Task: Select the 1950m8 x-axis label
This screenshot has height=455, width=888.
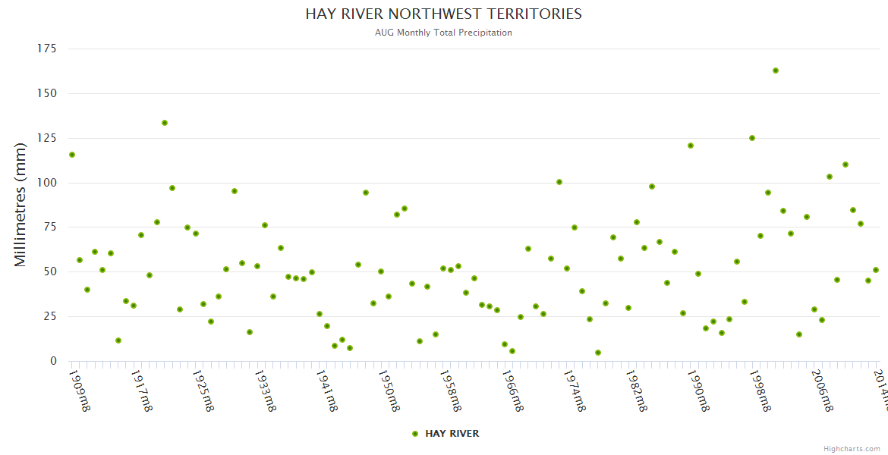Action: (x=389, y=391)
